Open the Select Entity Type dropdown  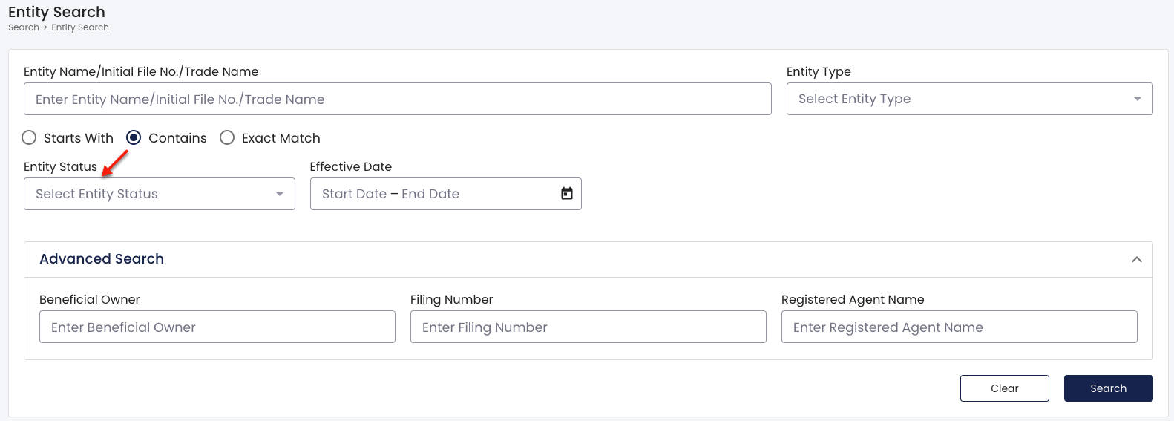(x=969, y=99)
